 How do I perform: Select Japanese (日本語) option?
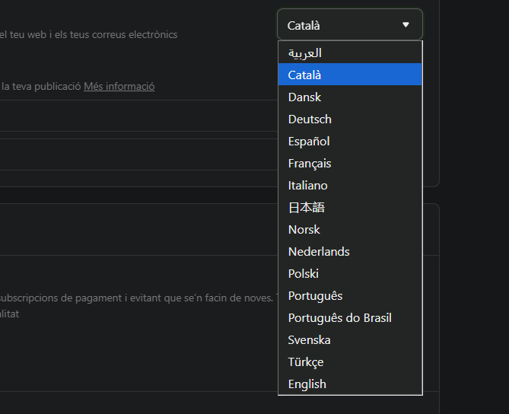350,207
